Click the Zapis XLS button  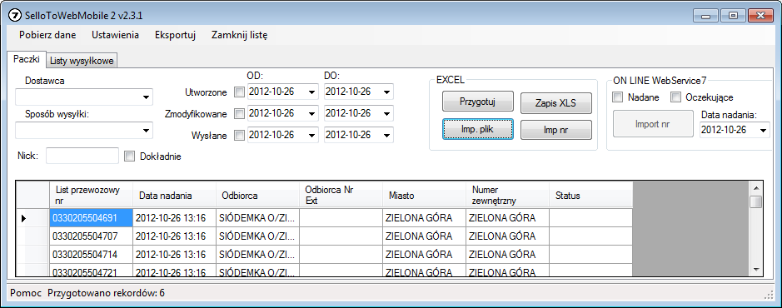click(x=556, y=103)
